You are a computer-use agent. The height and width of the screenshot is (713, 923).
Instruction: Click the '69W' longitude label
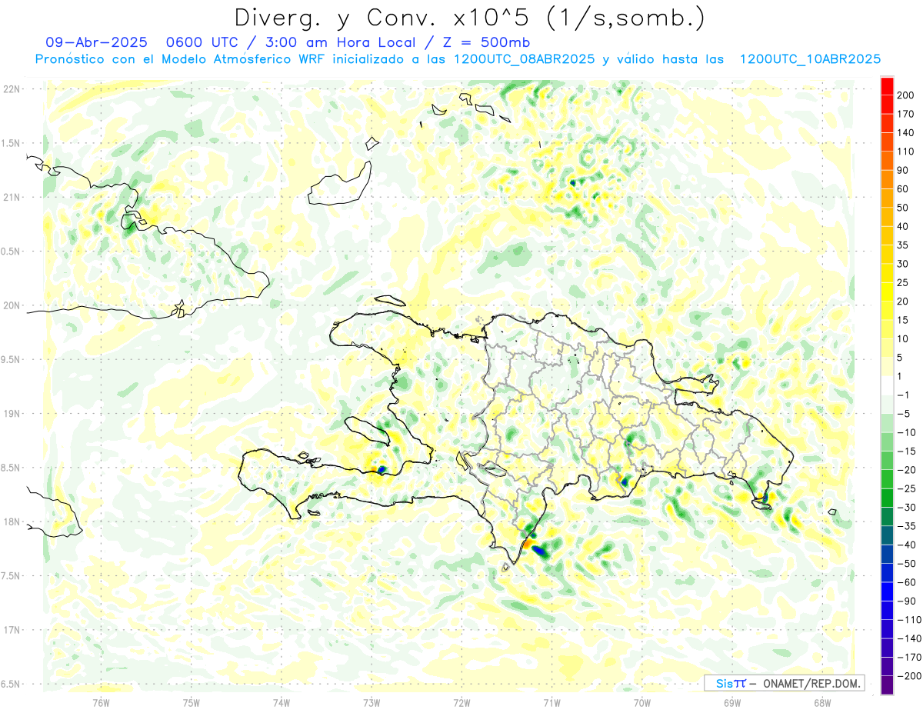pos(732,702)
